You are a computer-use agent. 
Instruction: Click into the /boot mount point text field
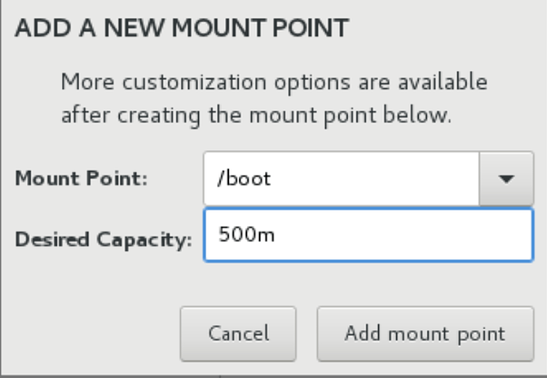point(342,178)
